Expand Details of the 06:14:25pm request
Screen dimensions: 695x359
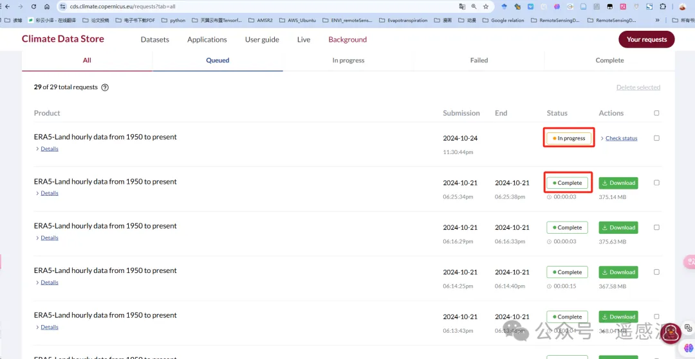pos(49,283)
